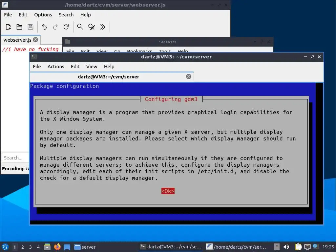This screenshot has height=252, width=336.
Task: Open the terminal's Actions menu
Action: [x=56, y=66]
